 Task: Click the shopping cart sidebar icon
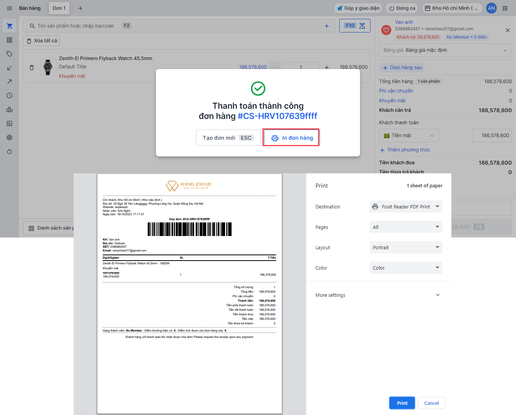9,26
